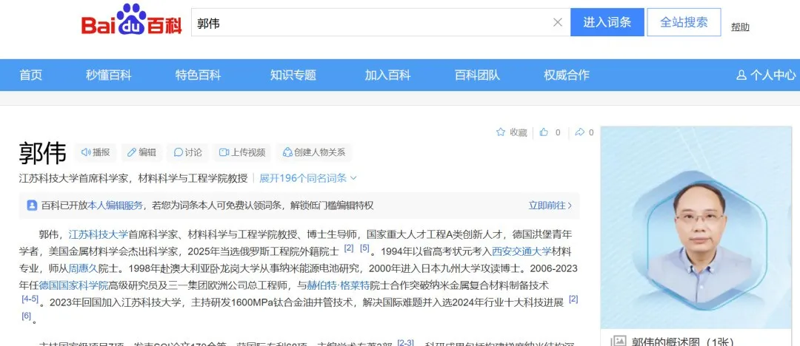The width and height of the screenshot is (800, 346).
Task: Click the 播报 audio playback icon
Action: tap(87, 152)
